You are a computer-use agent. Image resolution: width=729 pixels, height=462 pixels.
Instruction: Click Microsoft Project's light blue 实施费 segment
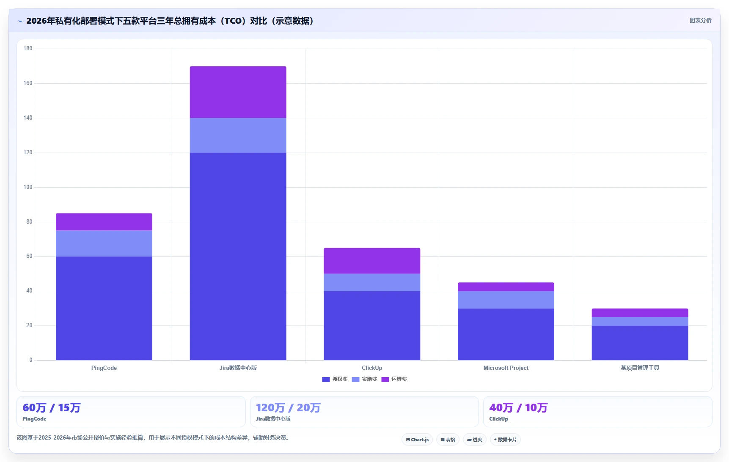tap(506, 300)
